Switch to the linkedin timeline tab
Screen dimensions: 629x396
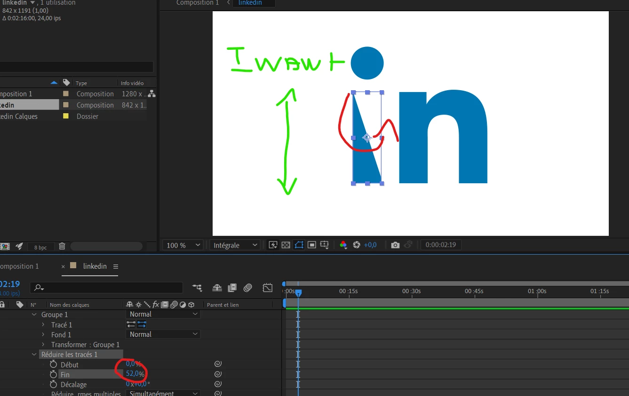(95, 266)
